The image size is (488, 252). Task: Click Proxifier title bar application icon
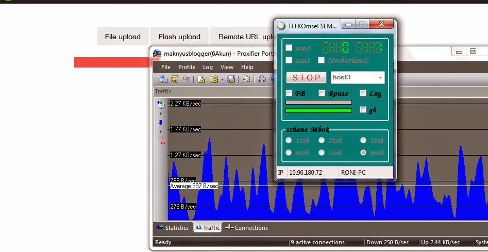[x=157, y=54]
